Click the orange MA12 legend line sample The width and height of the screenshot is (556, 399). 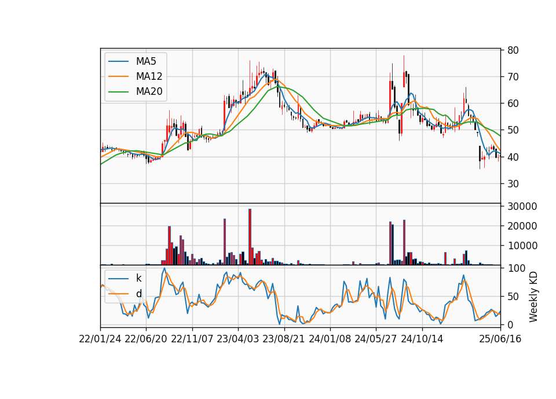pos(118,76)
